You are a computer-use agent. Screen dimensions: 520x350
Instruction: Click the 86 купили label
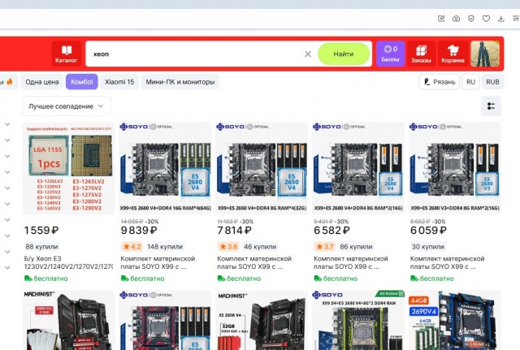[x=356, y=247]
